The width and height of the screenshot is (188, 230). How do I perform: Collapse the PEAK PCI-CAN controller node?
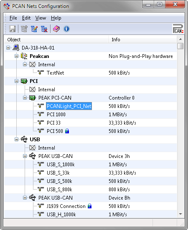pyautogui.click(x=25, y=97)
